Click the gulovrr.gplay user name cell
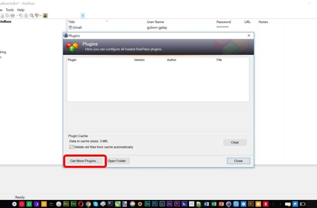 click(157, 27)
